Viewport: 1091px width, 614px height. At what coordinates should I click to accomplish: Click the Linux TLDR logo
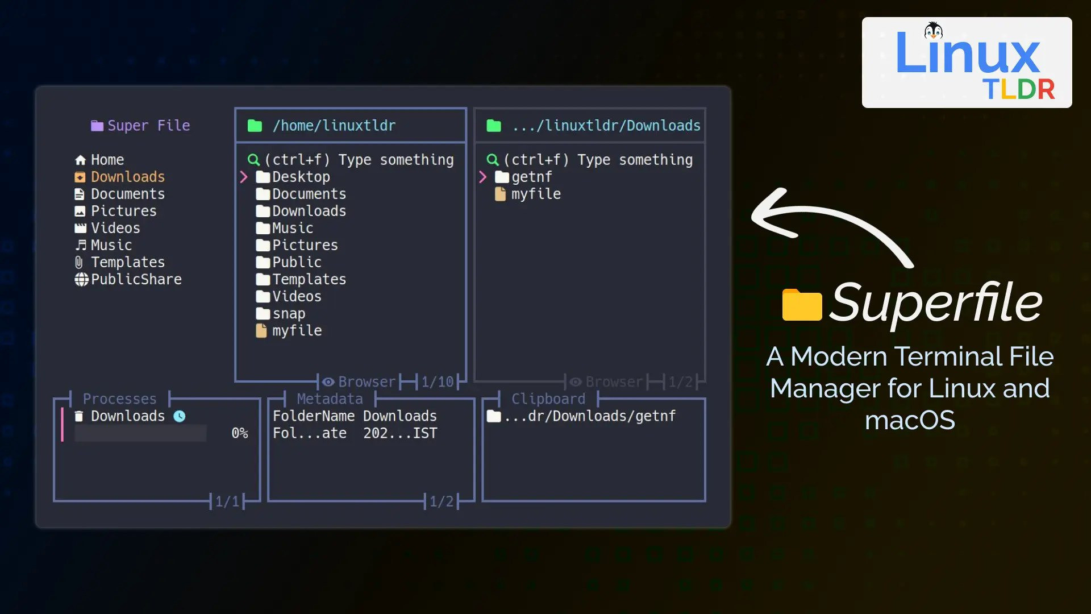pos(967,63)
